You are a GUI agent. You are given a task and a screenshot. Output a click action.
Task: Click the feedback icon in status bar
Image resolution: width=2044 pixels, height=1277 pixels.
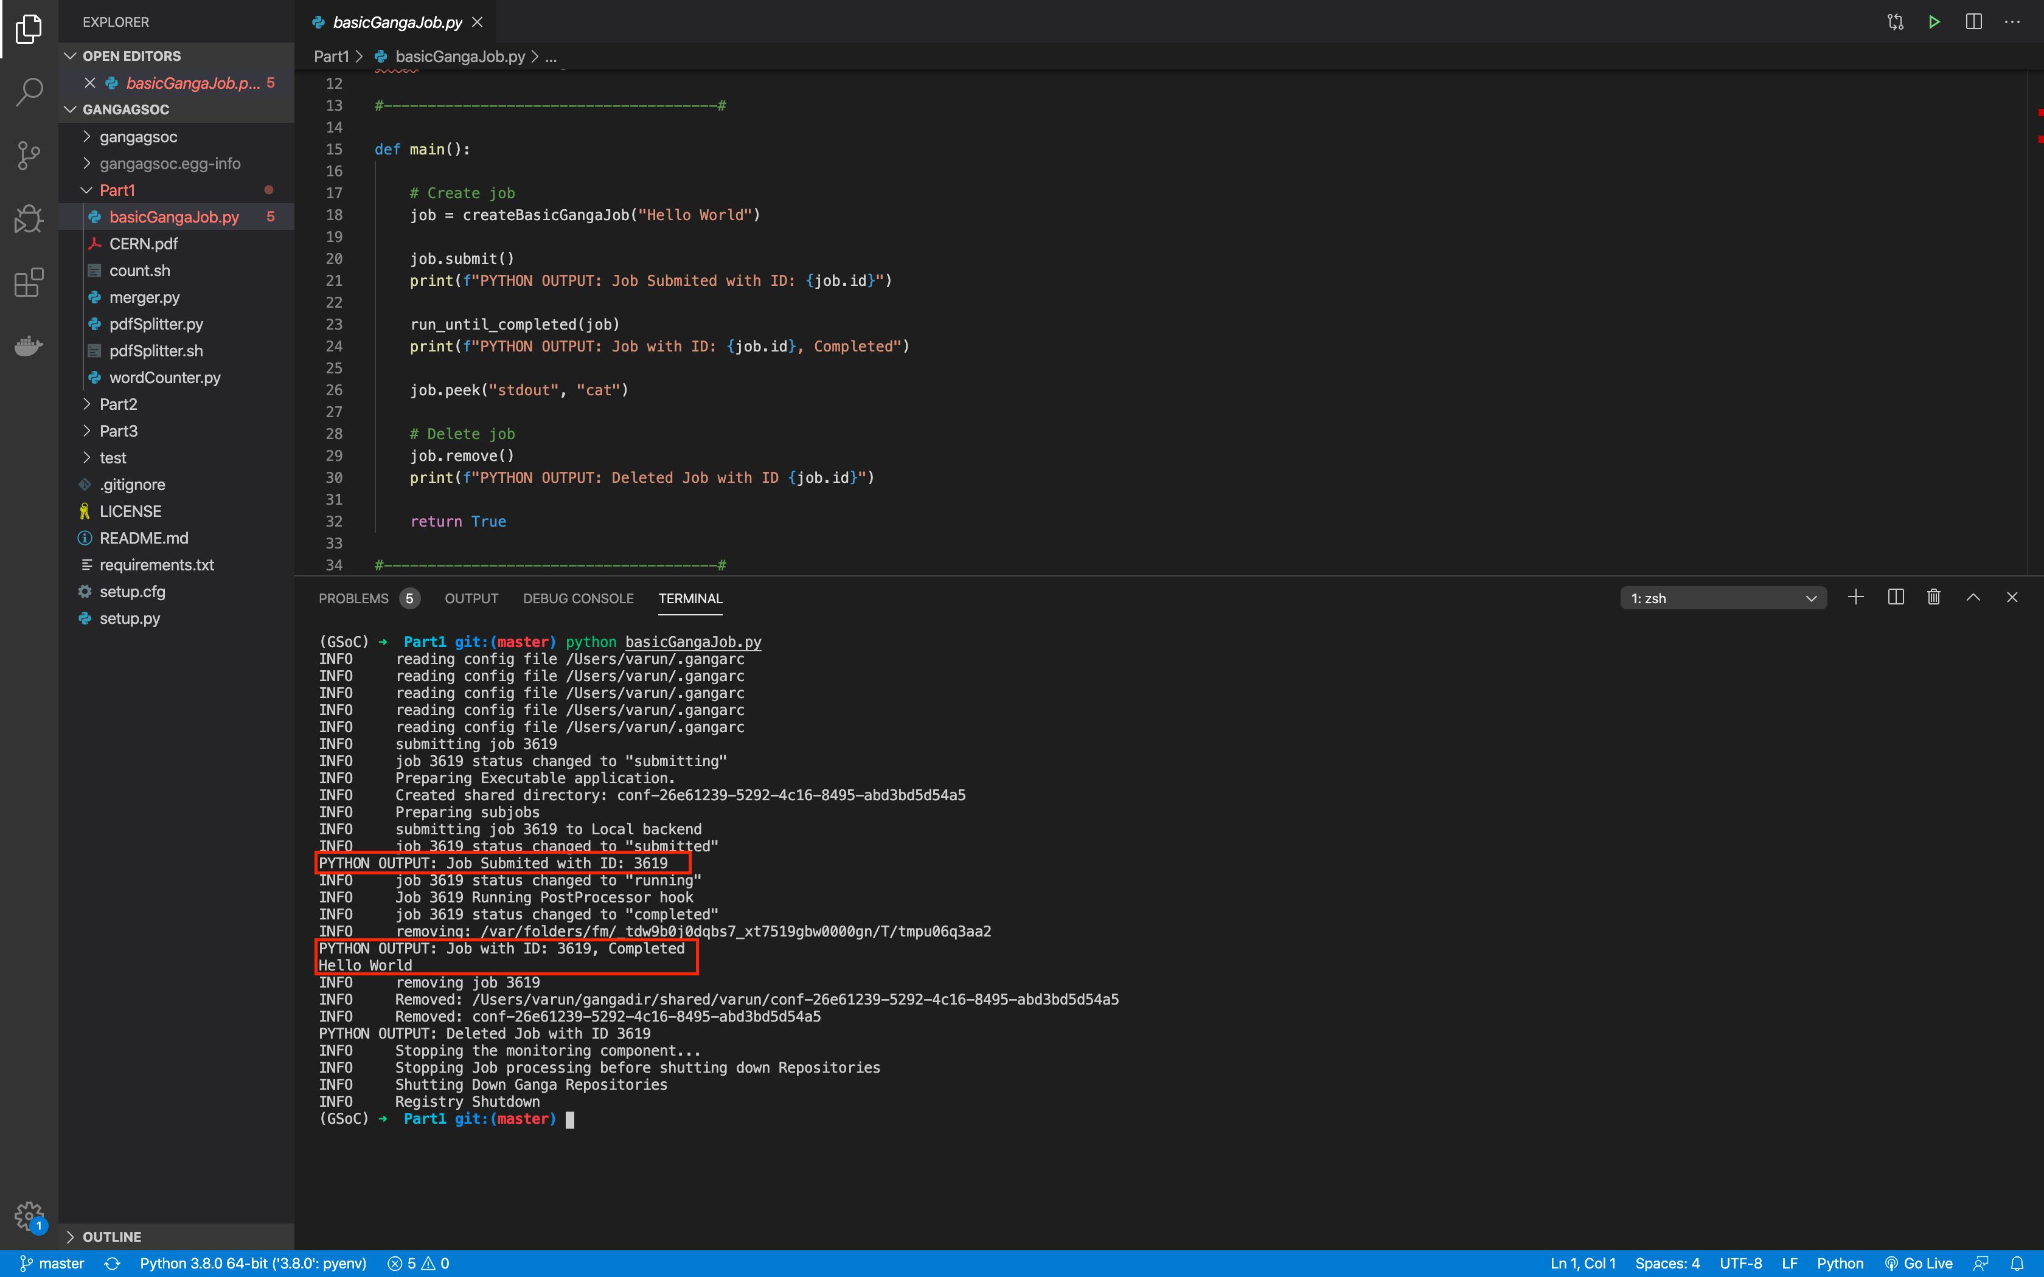coord(1981,1264)
